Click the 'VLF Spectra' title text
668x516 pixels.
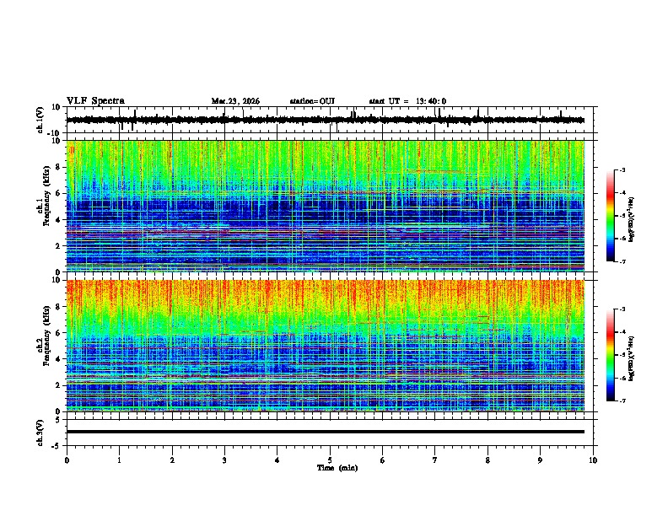pos(95,100)
